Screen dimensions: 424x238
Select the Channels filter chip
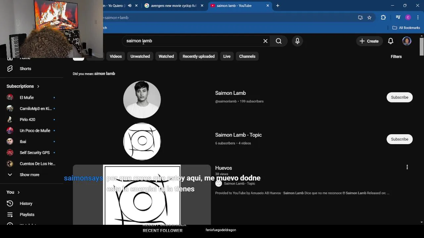pos(247,57)
